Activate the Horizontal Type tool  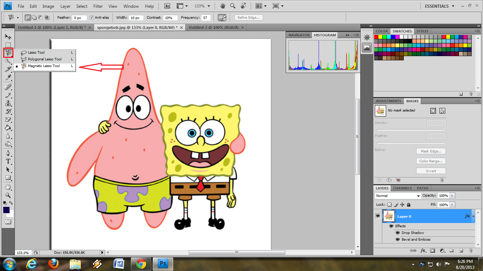click(x=8, y=161)
